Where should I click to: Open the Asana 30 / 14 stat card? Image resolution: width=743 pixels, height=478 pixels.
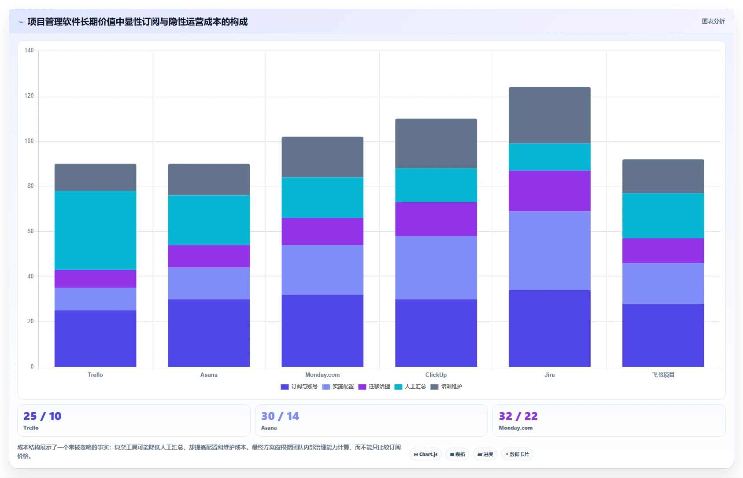click(x=371, y=420)
